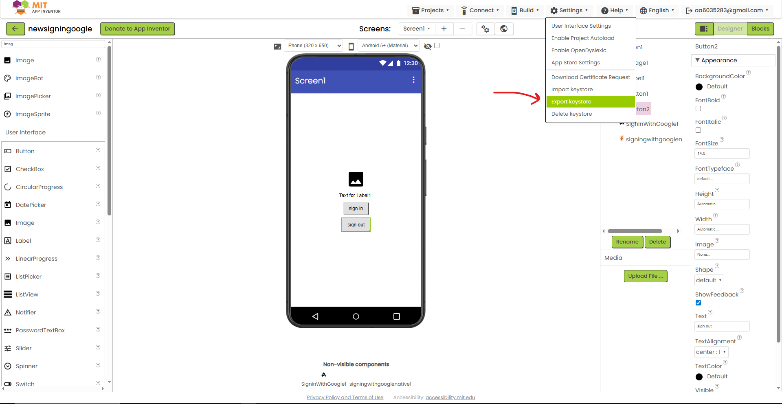Select Export keystore
The image size is (782, 404).
[x=591, y=101]
